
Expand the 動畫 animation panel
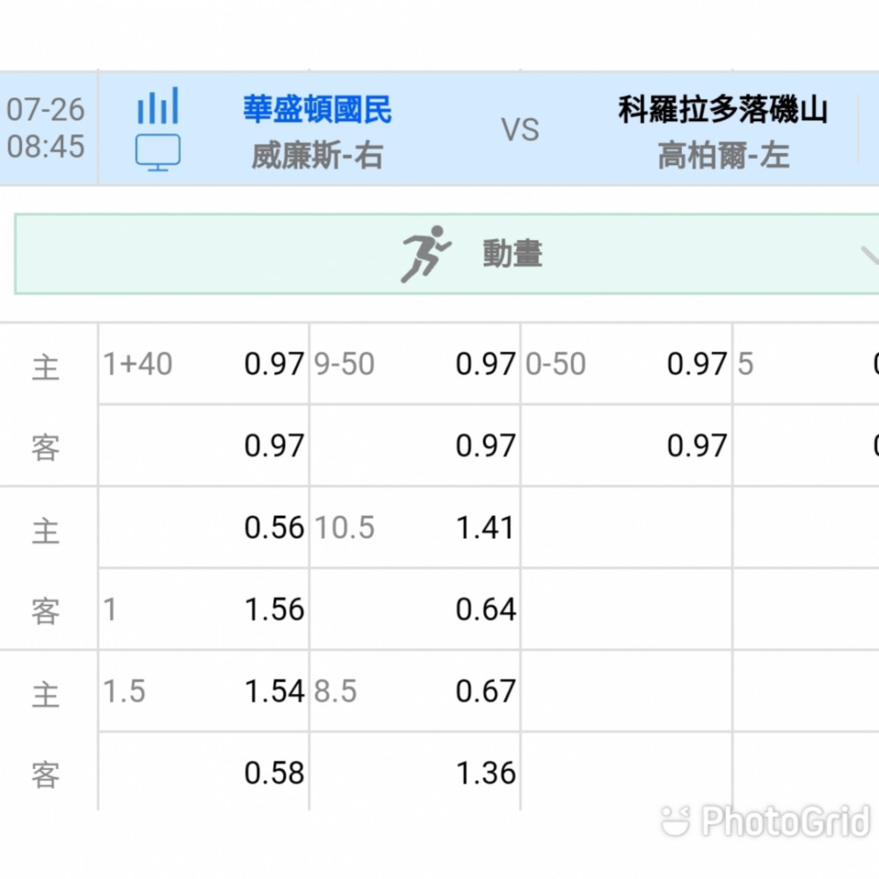[x=447, y=253]
